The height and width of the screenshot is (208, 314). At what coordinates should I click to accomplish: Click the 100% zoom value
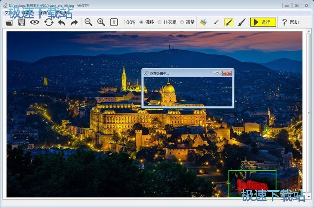pyautogui.click(x=129, y=23)
